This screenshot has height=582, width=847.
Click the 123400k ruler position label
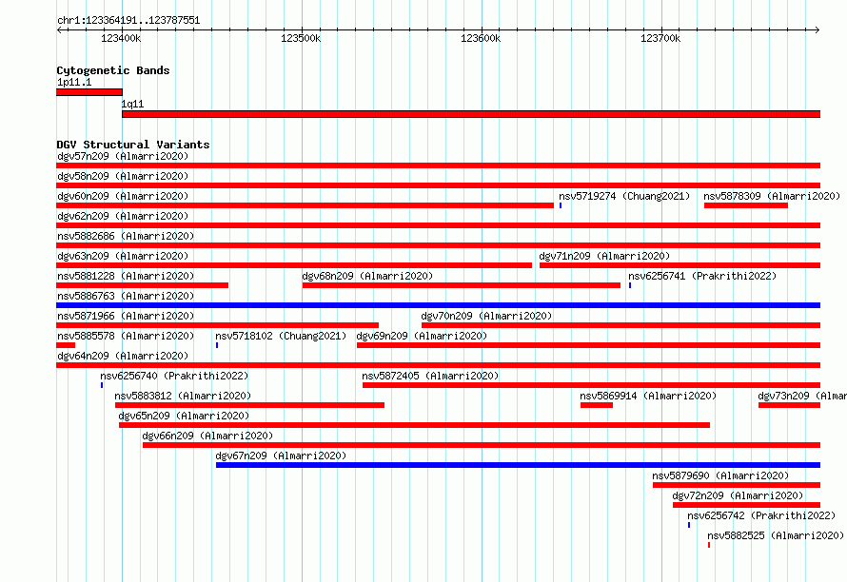(x=121, y=38)
